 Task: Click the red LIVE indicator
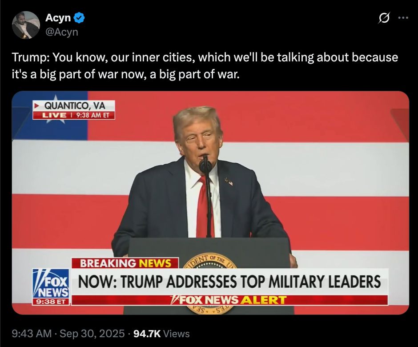(54, 115)
